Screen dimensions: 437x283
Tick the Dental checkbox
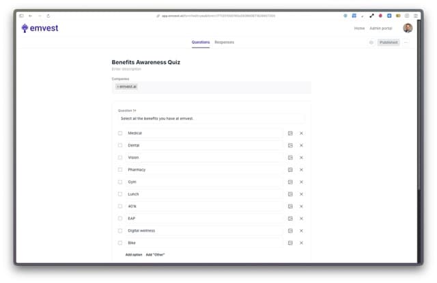tap(120, 145)
